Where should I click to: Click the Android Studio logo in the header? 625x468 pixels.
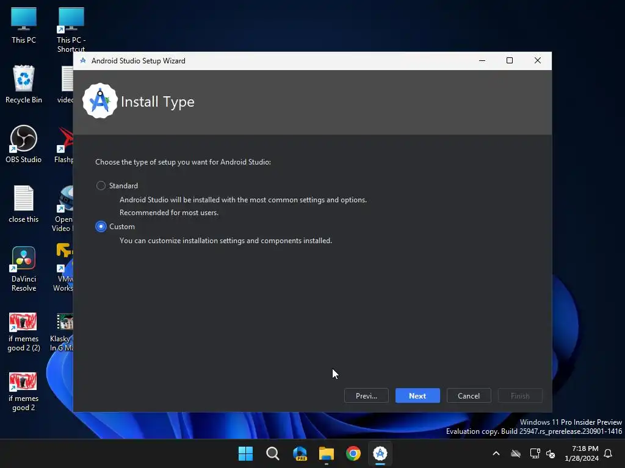tap(99, 101)
